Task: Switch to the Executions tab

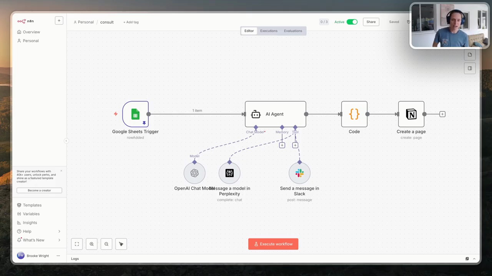Action: click(x=269, y=31)
